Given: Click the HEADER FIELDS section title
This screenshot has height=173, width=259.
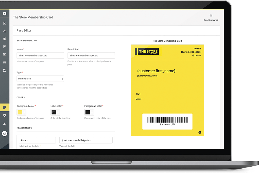Looking at the screenshot, I should click(x=24, y=128).
